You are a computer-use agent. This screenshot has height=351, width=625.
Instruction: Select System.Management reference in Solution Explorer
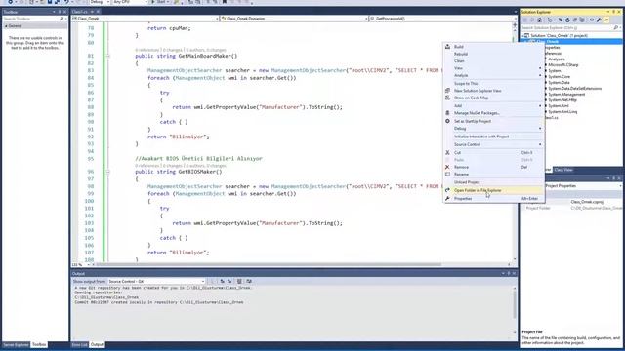click(x=566, y=95)
